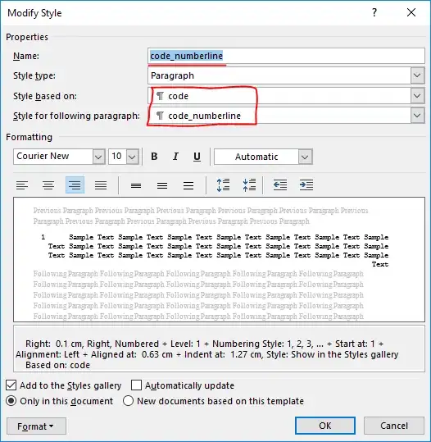Click the Cancel button
Viewport: 431px width, 442px height.
coord(394,426)
